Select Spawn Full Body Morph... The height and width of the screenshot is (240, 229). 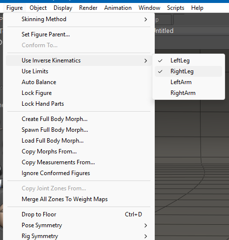[x=79, y=130]
